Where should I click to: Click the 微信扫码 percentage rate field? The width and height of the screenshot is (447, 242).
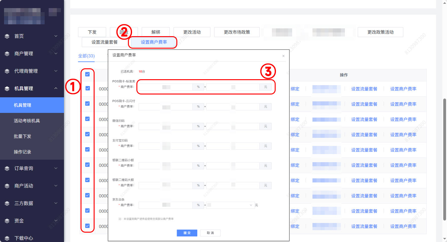pyautogui.click(x=165, y=126)
